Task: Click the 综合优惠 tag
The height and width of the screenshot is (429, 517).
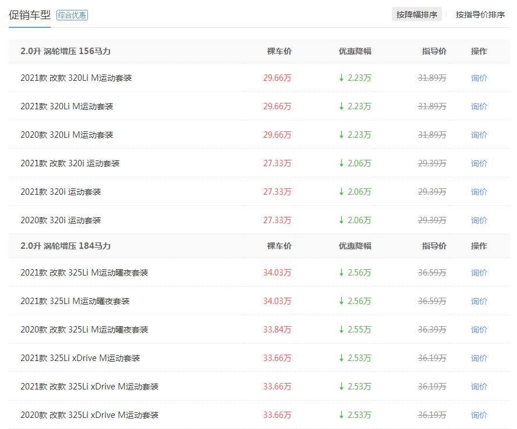Action: 72,15
